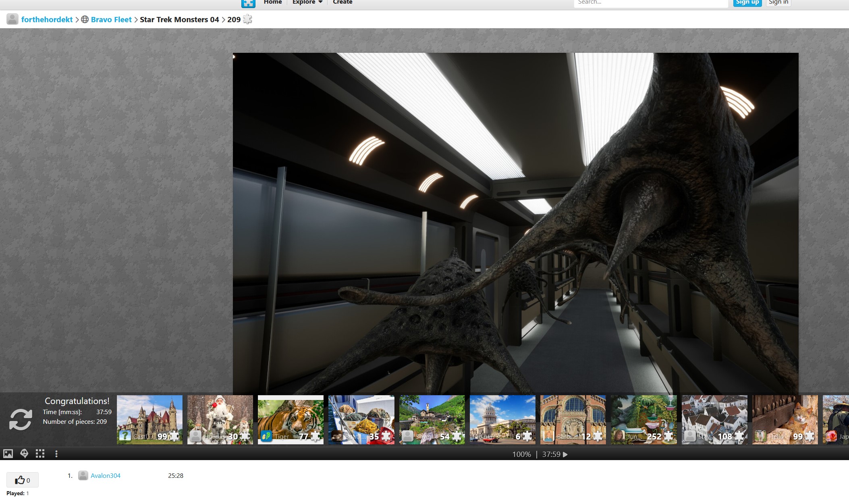The image size is (849, 498).
Task: Open the Barcelona 12-piece puzzle thumbnail
Action: click(573, 420)
